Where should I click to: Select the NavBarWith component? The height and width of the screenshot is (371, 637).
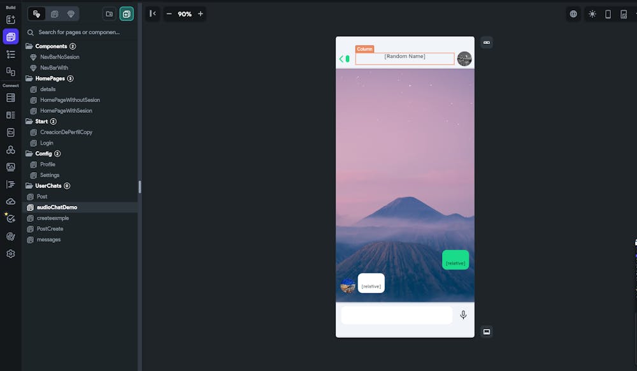click(54, 68)
